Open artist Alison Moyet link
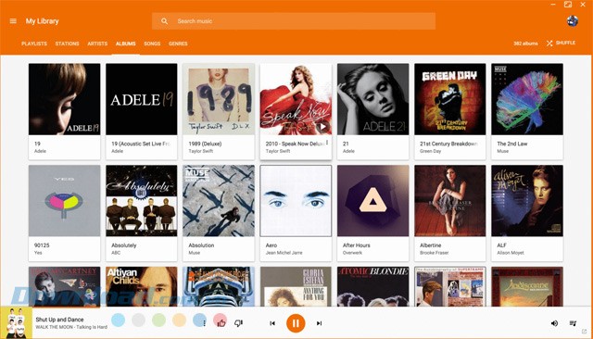This screenshot has height=339, width=593. click(511, 253)
